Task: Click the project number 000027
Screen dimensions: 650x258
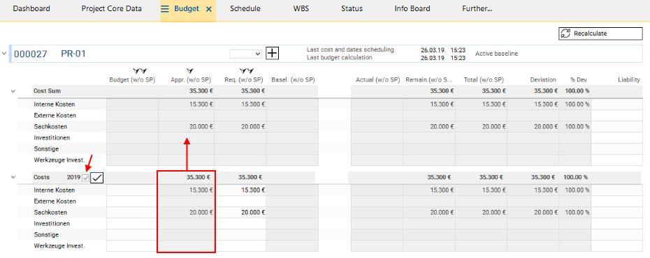Action: pyautogui.click(x=31, y=54)
